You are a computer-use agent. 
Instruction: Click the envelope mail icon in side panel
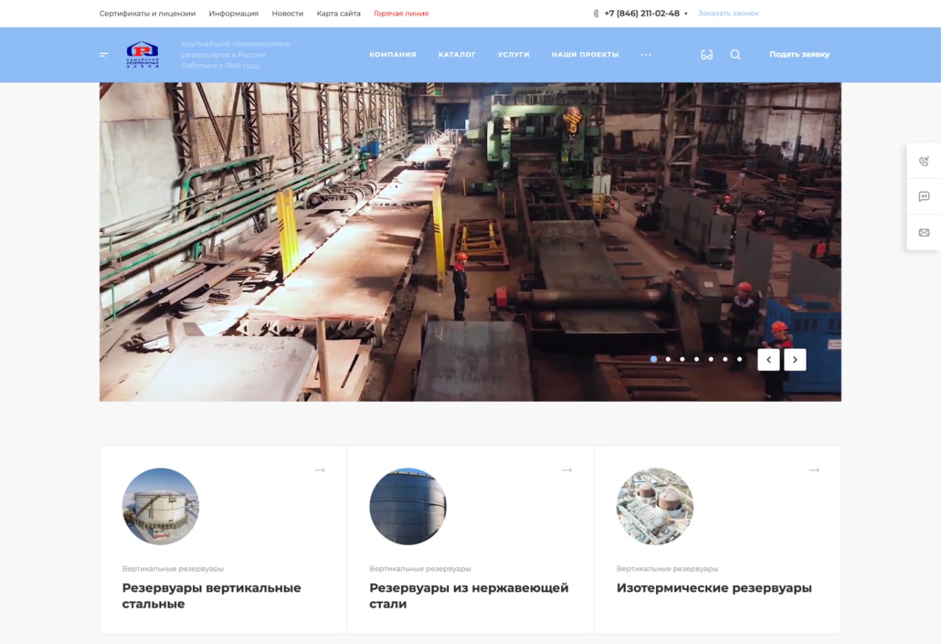coord(923,233)
